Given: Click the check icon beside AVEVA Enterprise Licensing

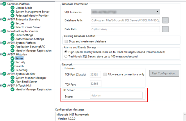Looking at the screenshot, I should 4,20.
